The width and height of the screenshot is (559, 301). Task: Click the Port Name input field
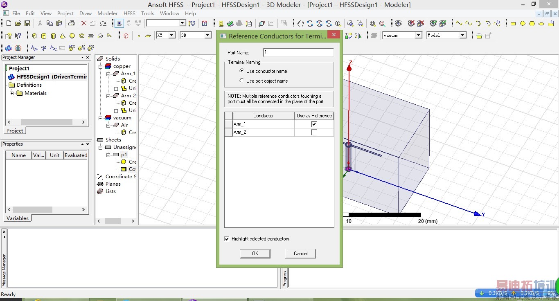coord(298,52)
